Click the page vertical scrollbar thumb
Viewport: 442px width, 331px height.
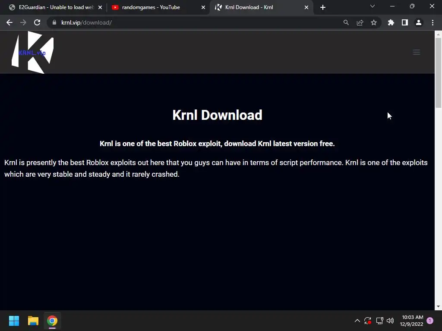[x=438, y=72]
